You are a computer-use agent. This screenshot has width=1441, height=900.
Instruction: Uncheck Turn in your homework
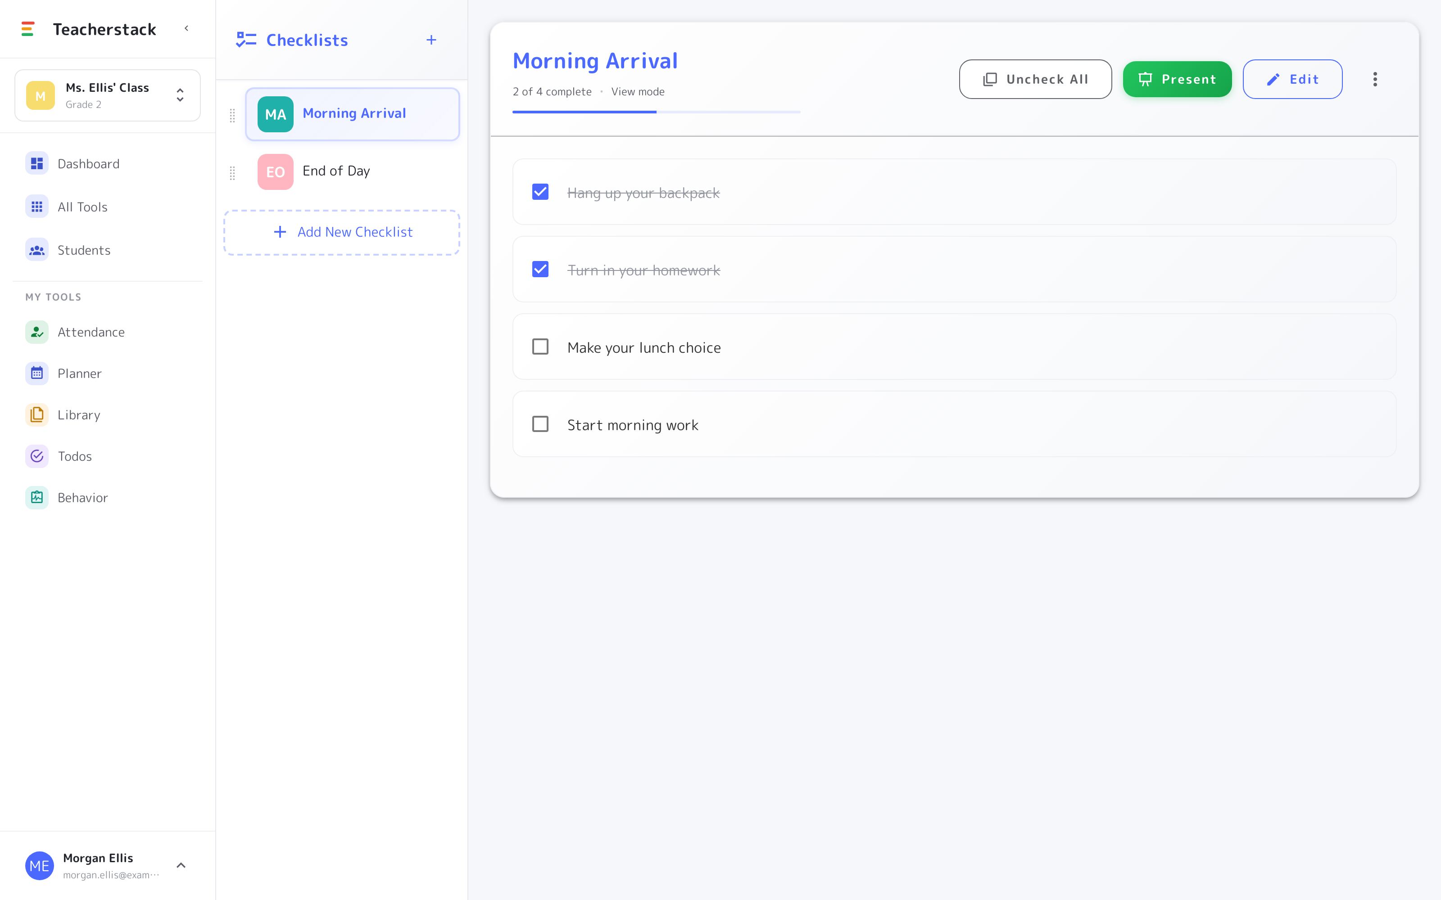click(x=540, y=270)
